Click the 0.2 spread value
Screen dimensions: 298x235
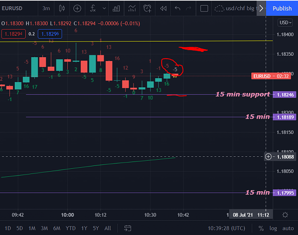tap(31, 34)
